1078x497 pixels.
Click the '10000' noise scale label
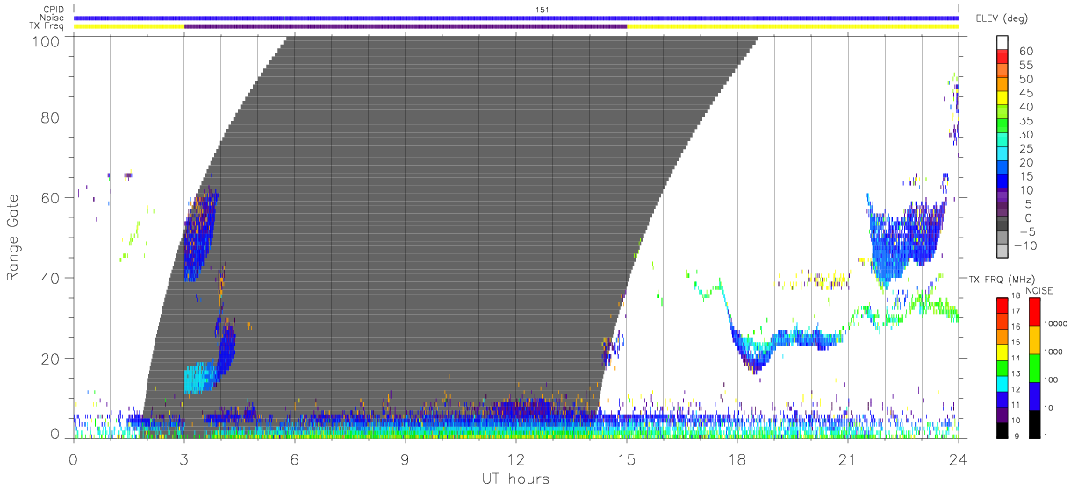(x=1057, y=323)
